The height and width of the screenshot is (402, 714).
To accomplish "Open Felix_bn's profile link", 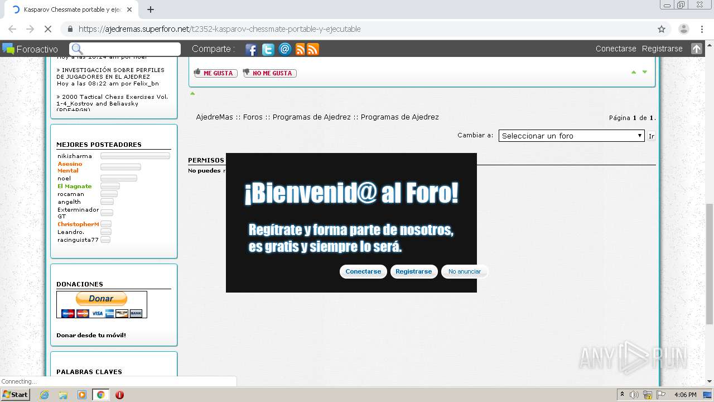I will 146,84.
